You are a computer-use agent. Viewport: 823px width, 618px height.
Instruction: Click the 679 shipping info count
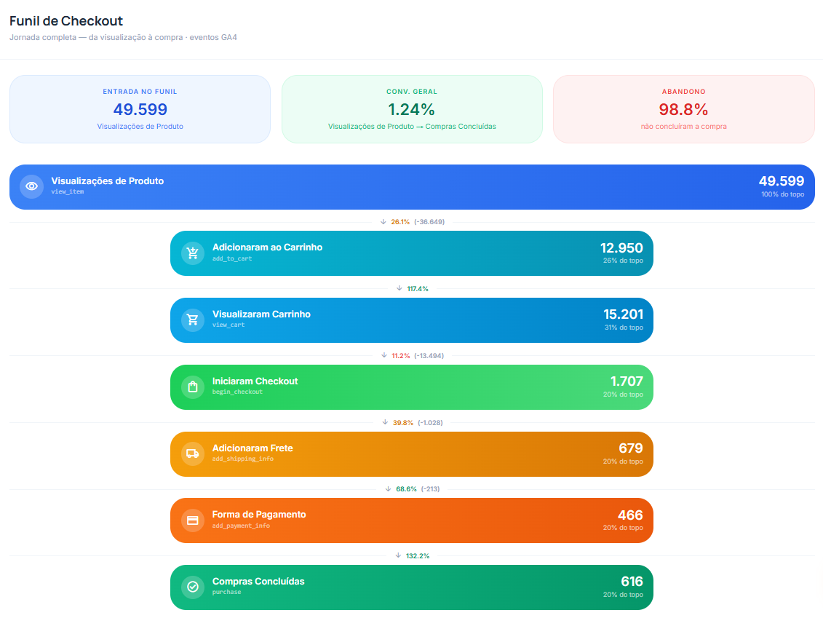pyautogui.click(x=631, y=448)
